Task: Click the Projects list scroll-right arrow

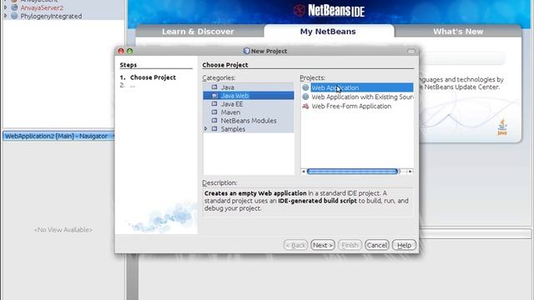Action: [x=410, y=172]
